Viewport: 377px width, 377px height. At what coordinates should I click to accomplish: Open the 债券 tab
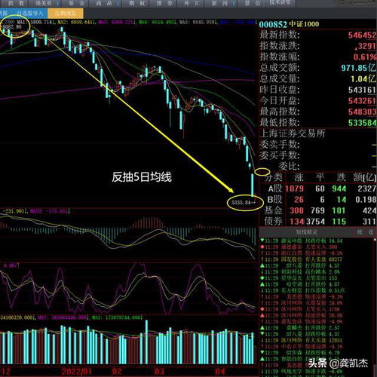click(164, 3)
